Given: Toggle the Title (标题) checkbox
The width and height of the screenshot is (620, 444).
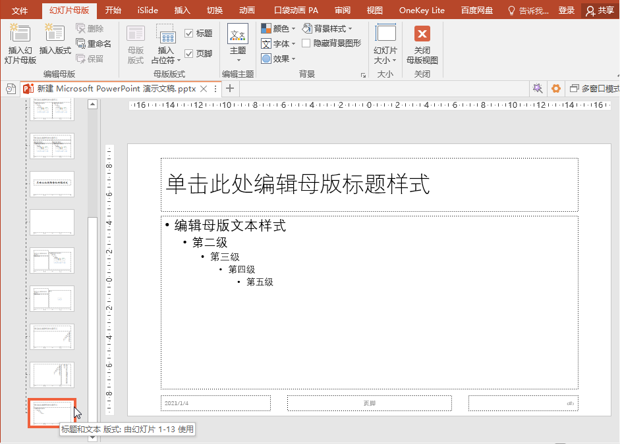Looking at the screenshot, I should [188, 34].
